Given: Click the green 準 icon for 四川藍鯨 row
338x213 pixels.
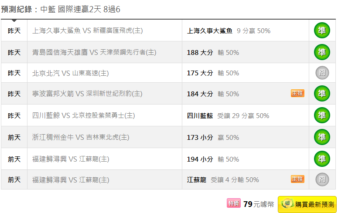Looking at the screenshot, I should (x=322, y=115).
